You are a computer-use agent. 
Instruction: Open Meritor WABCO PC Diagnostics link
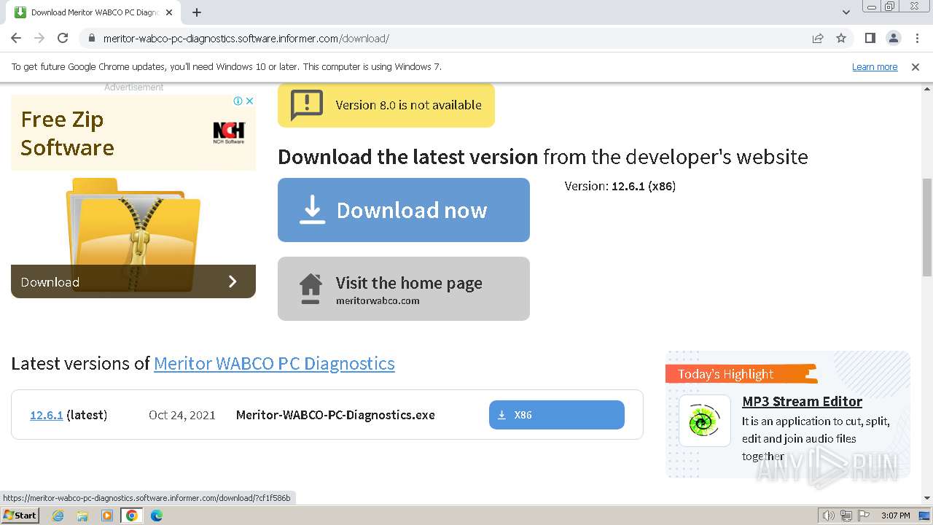coord(274,363)
